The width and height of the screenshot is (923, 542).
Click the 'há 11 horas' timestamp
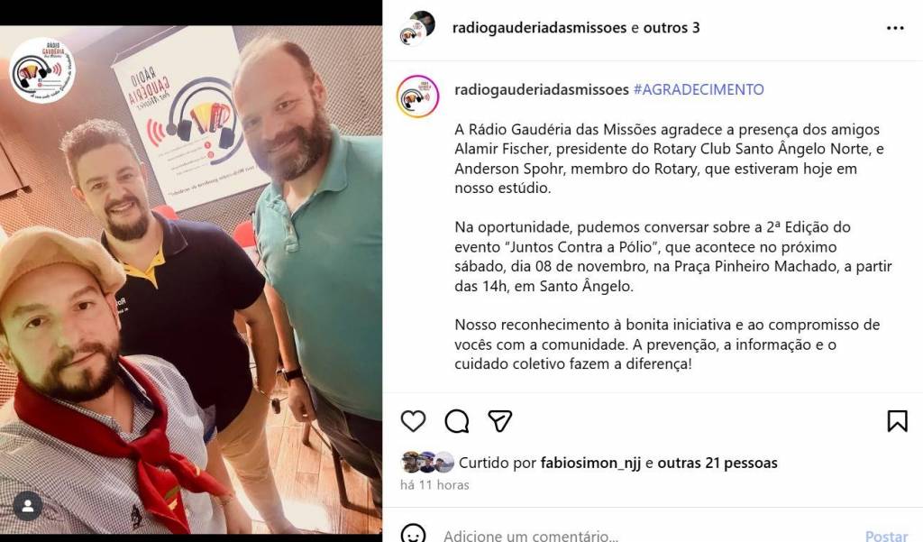pyautogui.click(x=434, y=485)
